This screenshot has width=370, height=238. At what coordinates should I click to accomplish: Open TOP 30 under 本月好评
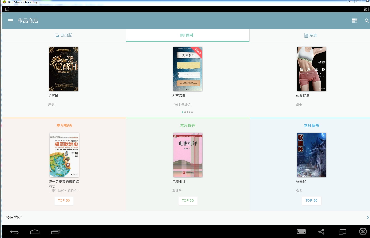point(188,201)
